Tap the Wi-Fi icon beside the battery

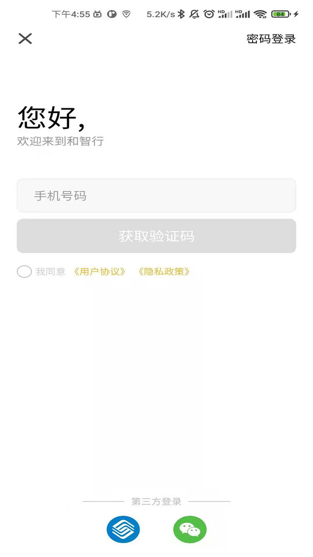(x=260, y=14)
